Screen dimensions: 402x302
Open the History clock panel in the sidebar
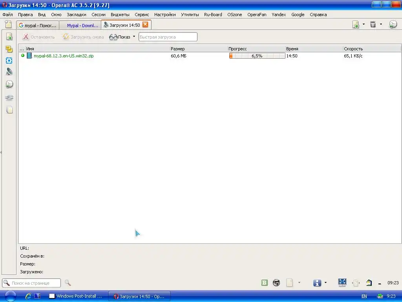point(9,84)
